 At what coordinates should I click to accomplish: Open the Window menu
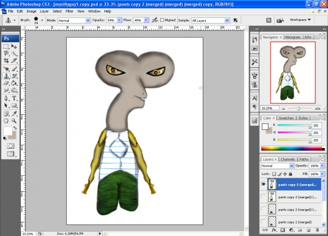tap(94, 11)
